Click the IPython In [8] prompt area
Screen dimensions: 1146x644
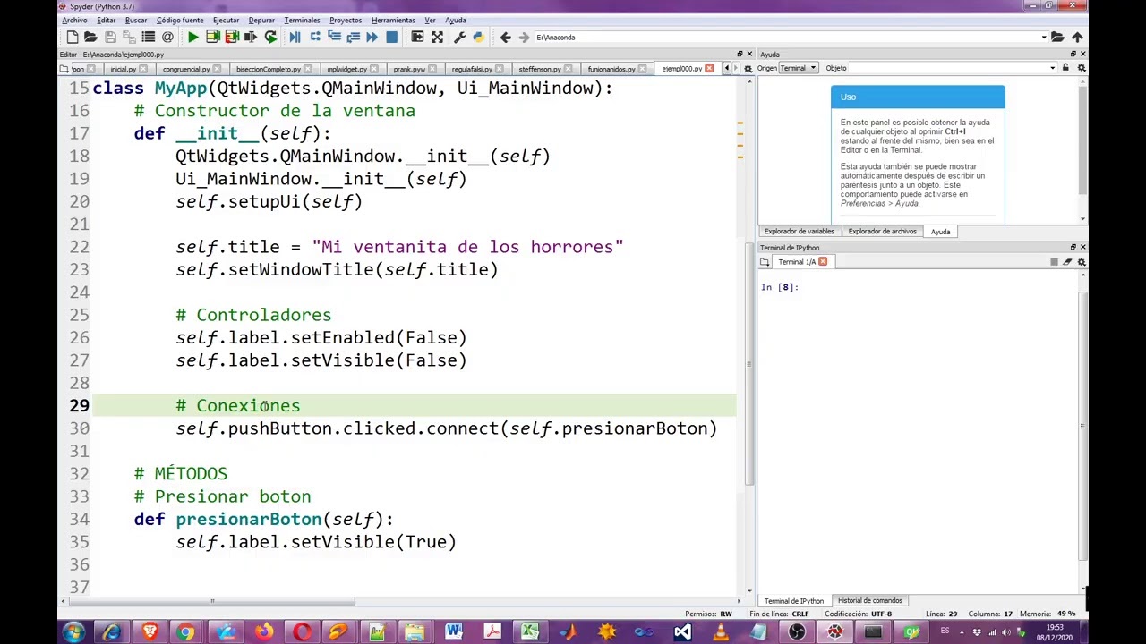[x=780, y=287]
